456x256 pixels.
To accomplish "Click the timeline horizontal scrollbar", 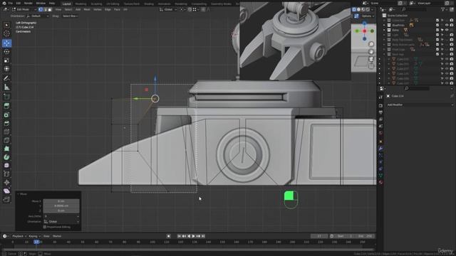I will tap(187, 250).
